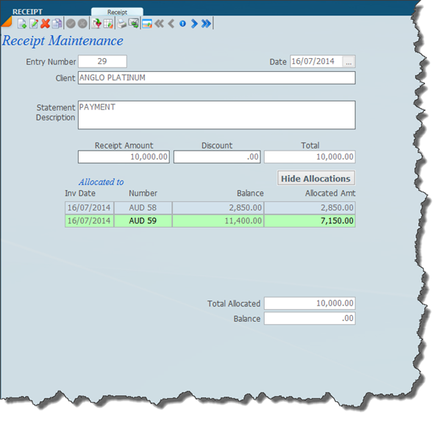Click the New record icon in toolbar
Viewport: 442px width, 421px height.
[22, 24]
